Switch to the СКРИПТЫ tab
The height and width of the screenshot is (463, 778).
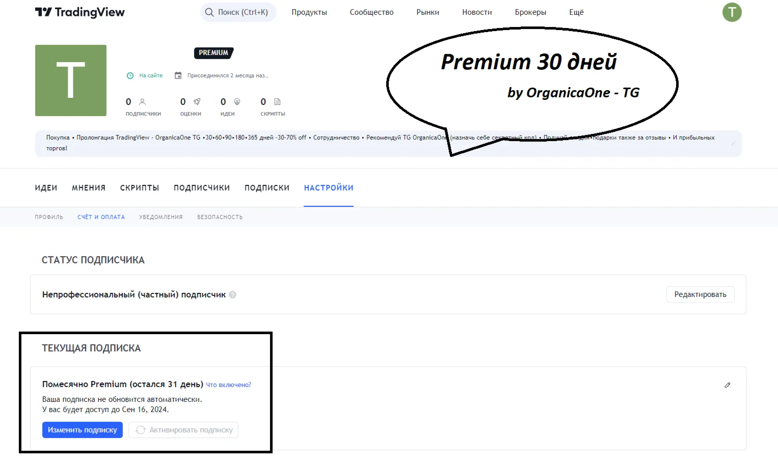pyautogui.click(x=140, y=188)
